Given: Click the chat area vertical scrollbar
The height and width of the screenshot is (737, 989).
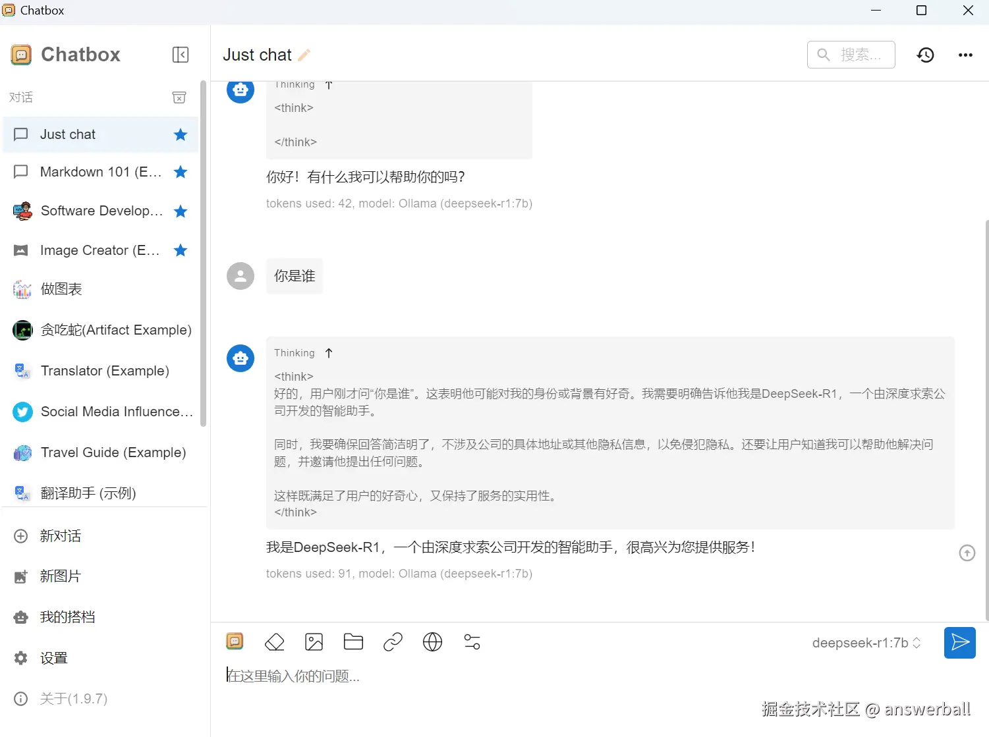Looking at the screenshot, I should pos(986,420).
